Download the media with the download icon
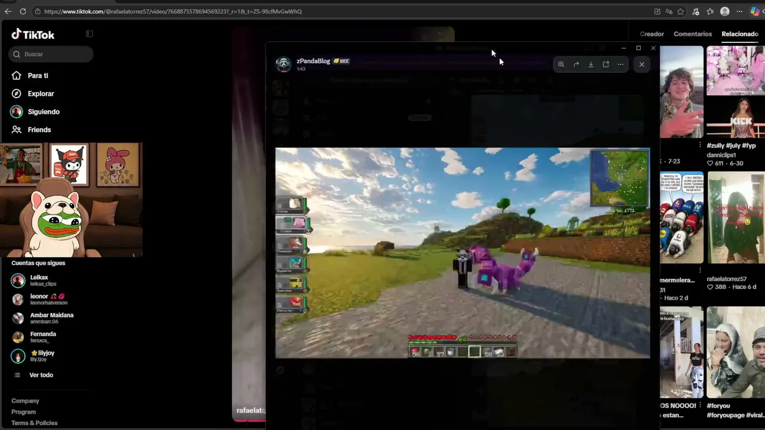The width and height of the screenshot is (765, 430). pos(591,64)
